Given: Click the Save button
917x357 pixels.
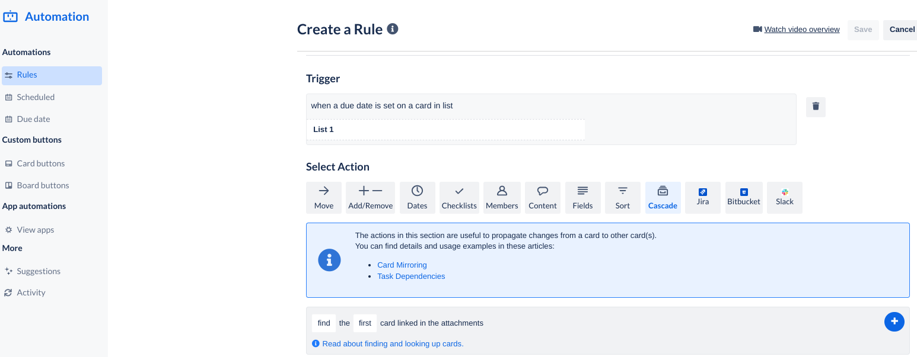Looking at the screenshot, I should [x=863, y=30].
